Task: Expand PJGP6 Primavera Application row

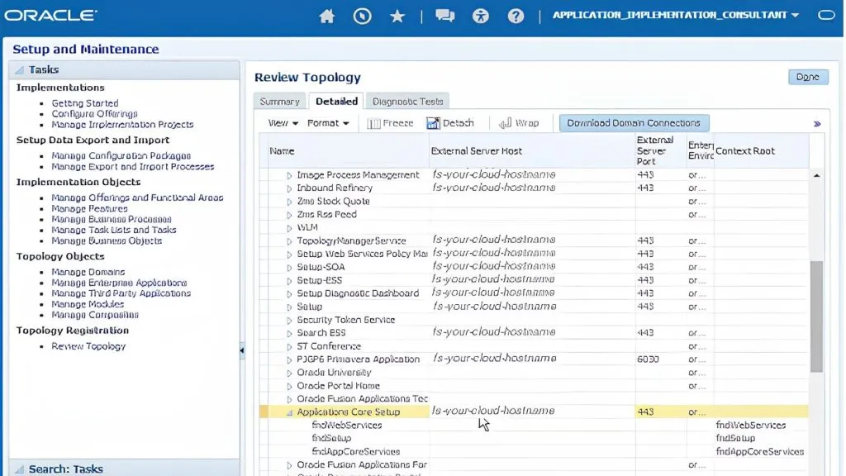Action: click(289, 360)
